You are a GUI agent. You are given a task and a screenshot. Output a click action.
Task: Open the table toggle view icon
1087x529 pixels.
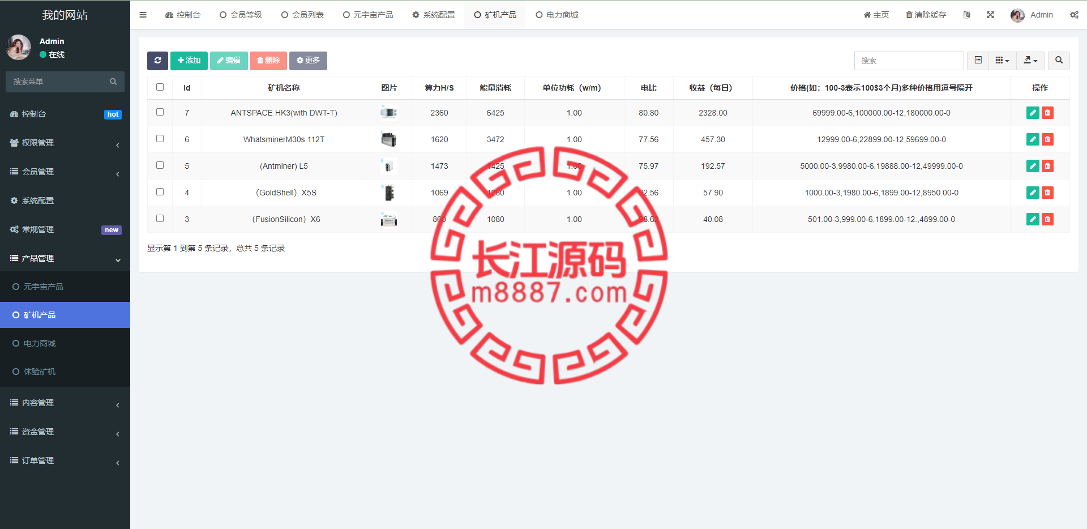978,61
